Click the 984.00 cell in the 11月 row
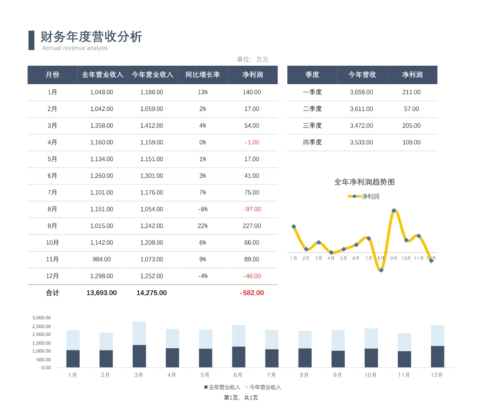This screenshot has height=420, width=482. click(102, 259)
